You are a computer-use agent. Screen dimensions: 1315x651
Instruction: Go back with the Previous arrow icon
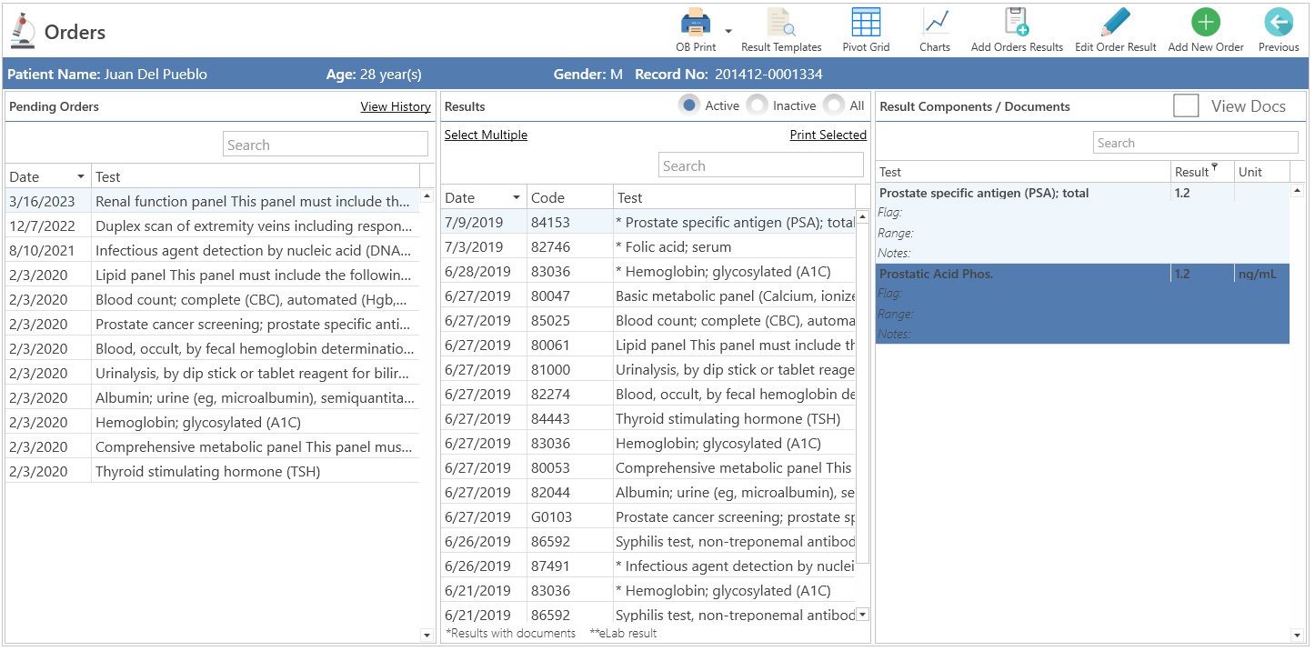1279,22
